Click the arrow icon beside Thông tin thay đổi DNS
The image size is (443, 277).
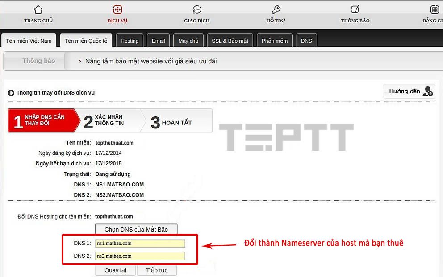pos(11,93)
